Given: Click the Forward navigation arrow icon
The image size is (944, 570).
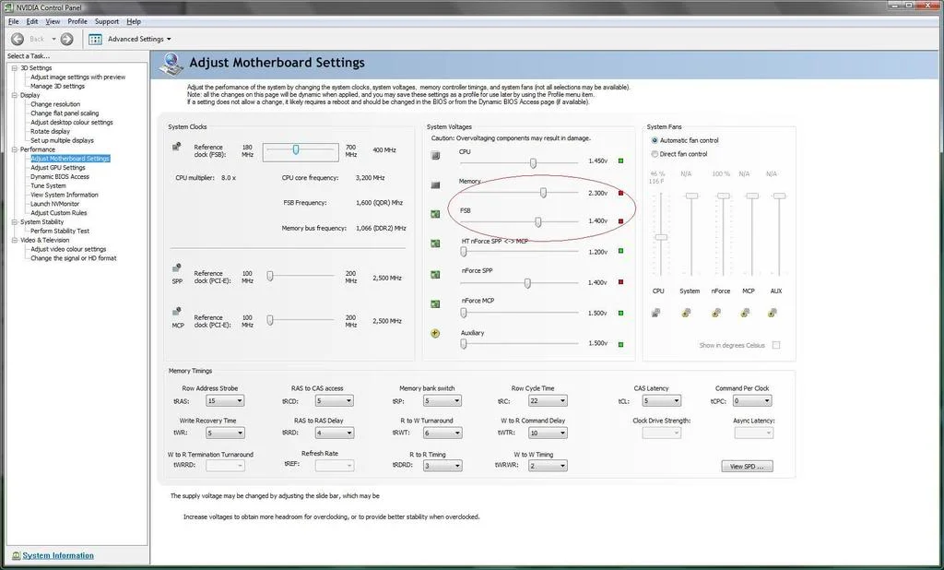Looking at the screenshot, I should coord(66,39).
